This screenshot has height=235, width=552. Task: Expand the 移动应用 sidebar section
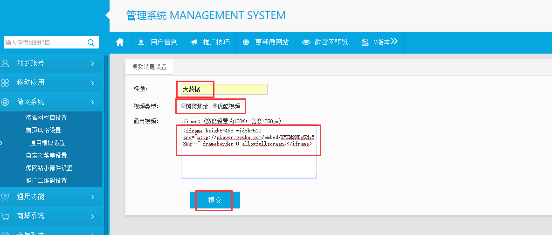(x=50, y=83)
